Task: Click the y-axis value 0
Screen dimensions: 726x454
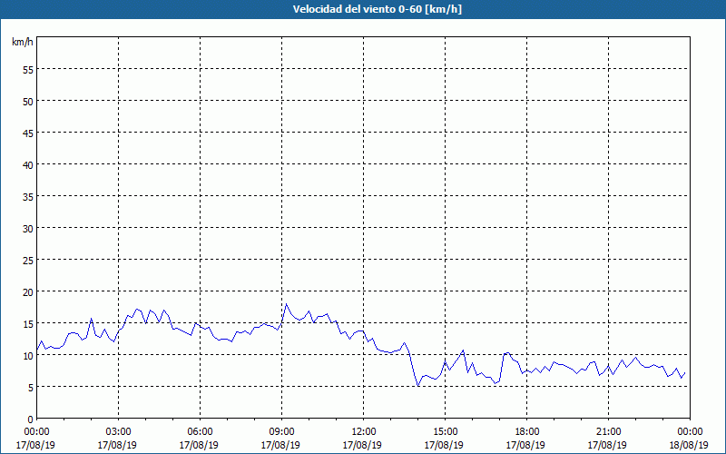Action: [x=31, y=419]
